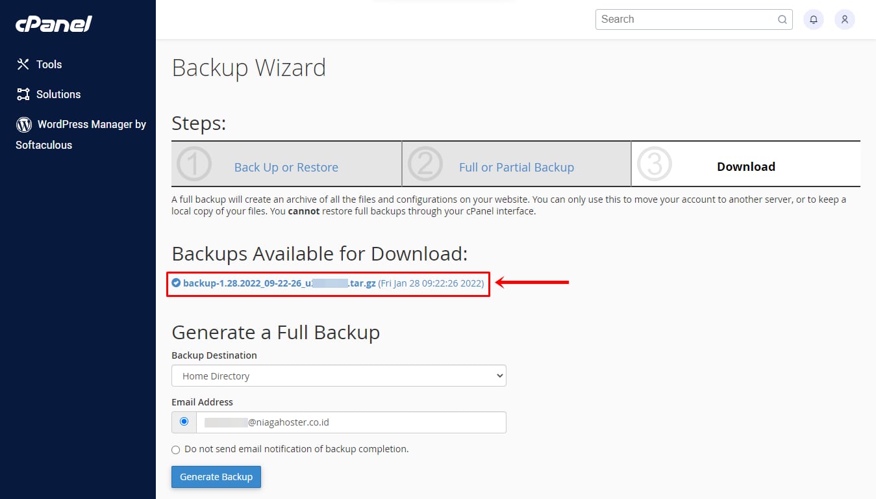Screen dimensions: 876x499
Task: Click the Tools wrench icon in sidebar
Action: coord(23,64)
